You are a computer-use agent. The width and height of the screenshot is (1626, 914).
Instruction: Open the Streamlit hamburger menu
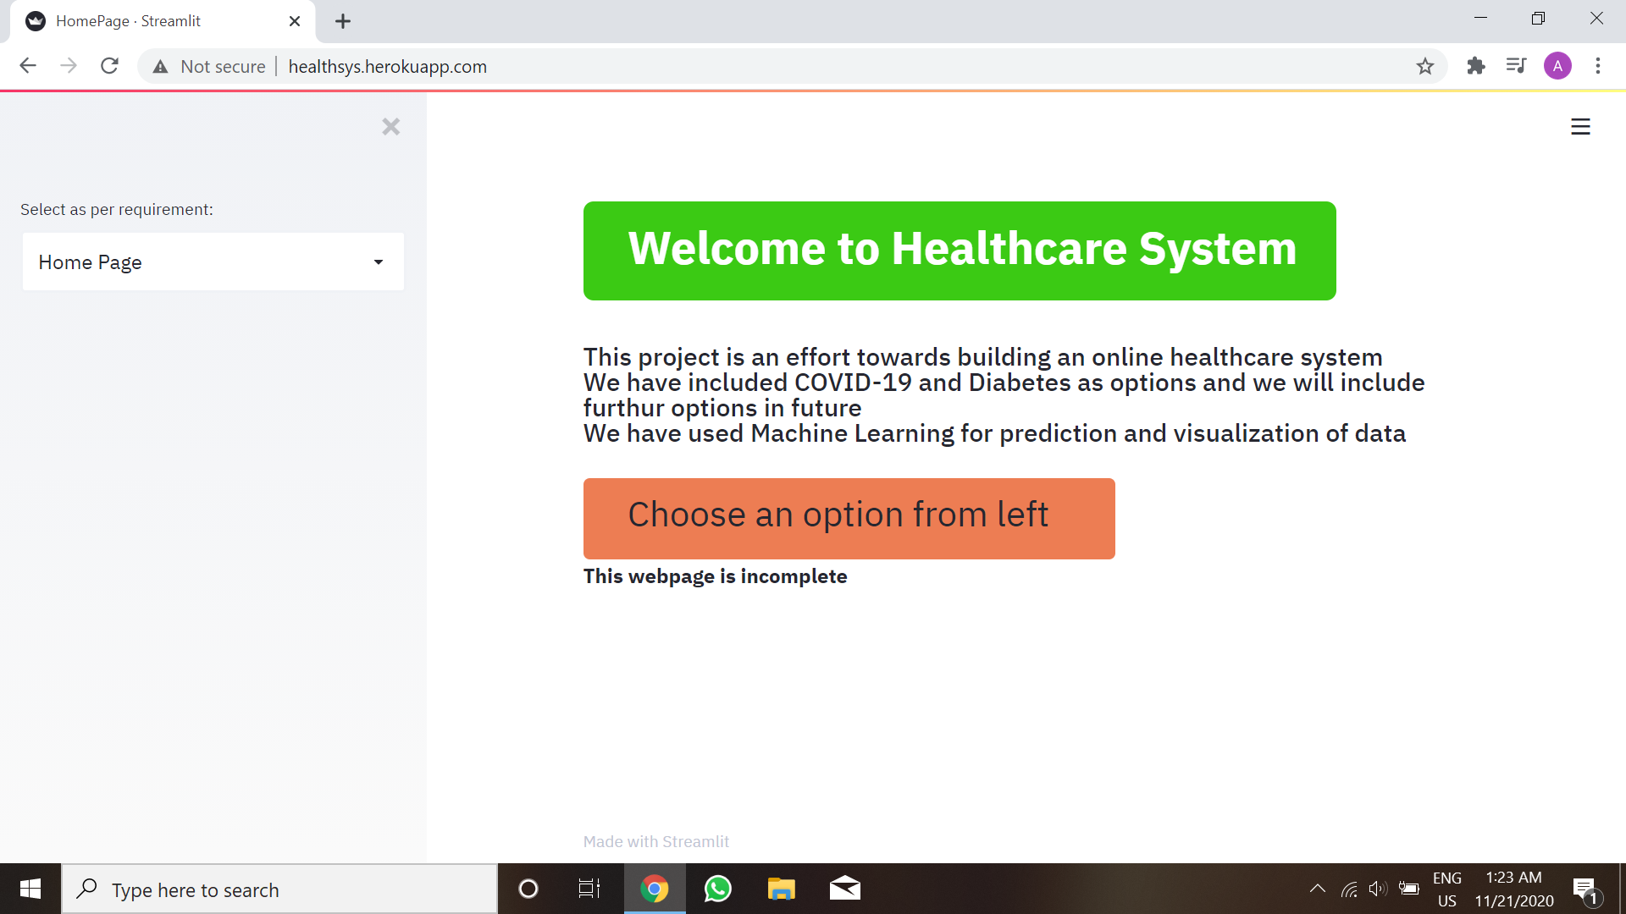coord(1580,127)
